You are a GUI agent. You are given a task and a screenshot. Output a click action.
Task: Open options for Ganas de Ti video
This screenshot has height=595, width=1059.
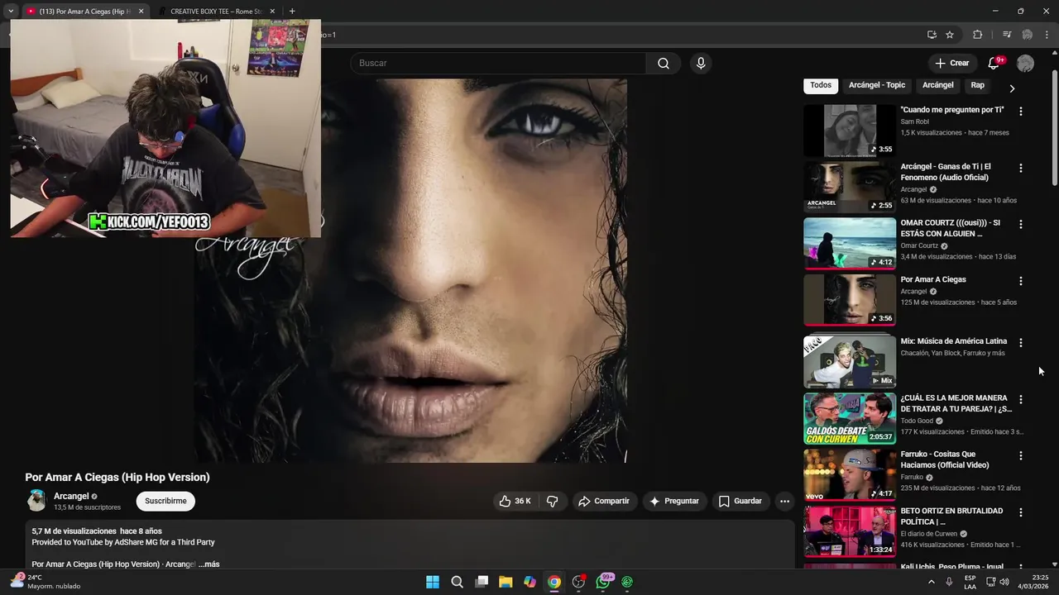(x=1020, y=168)
